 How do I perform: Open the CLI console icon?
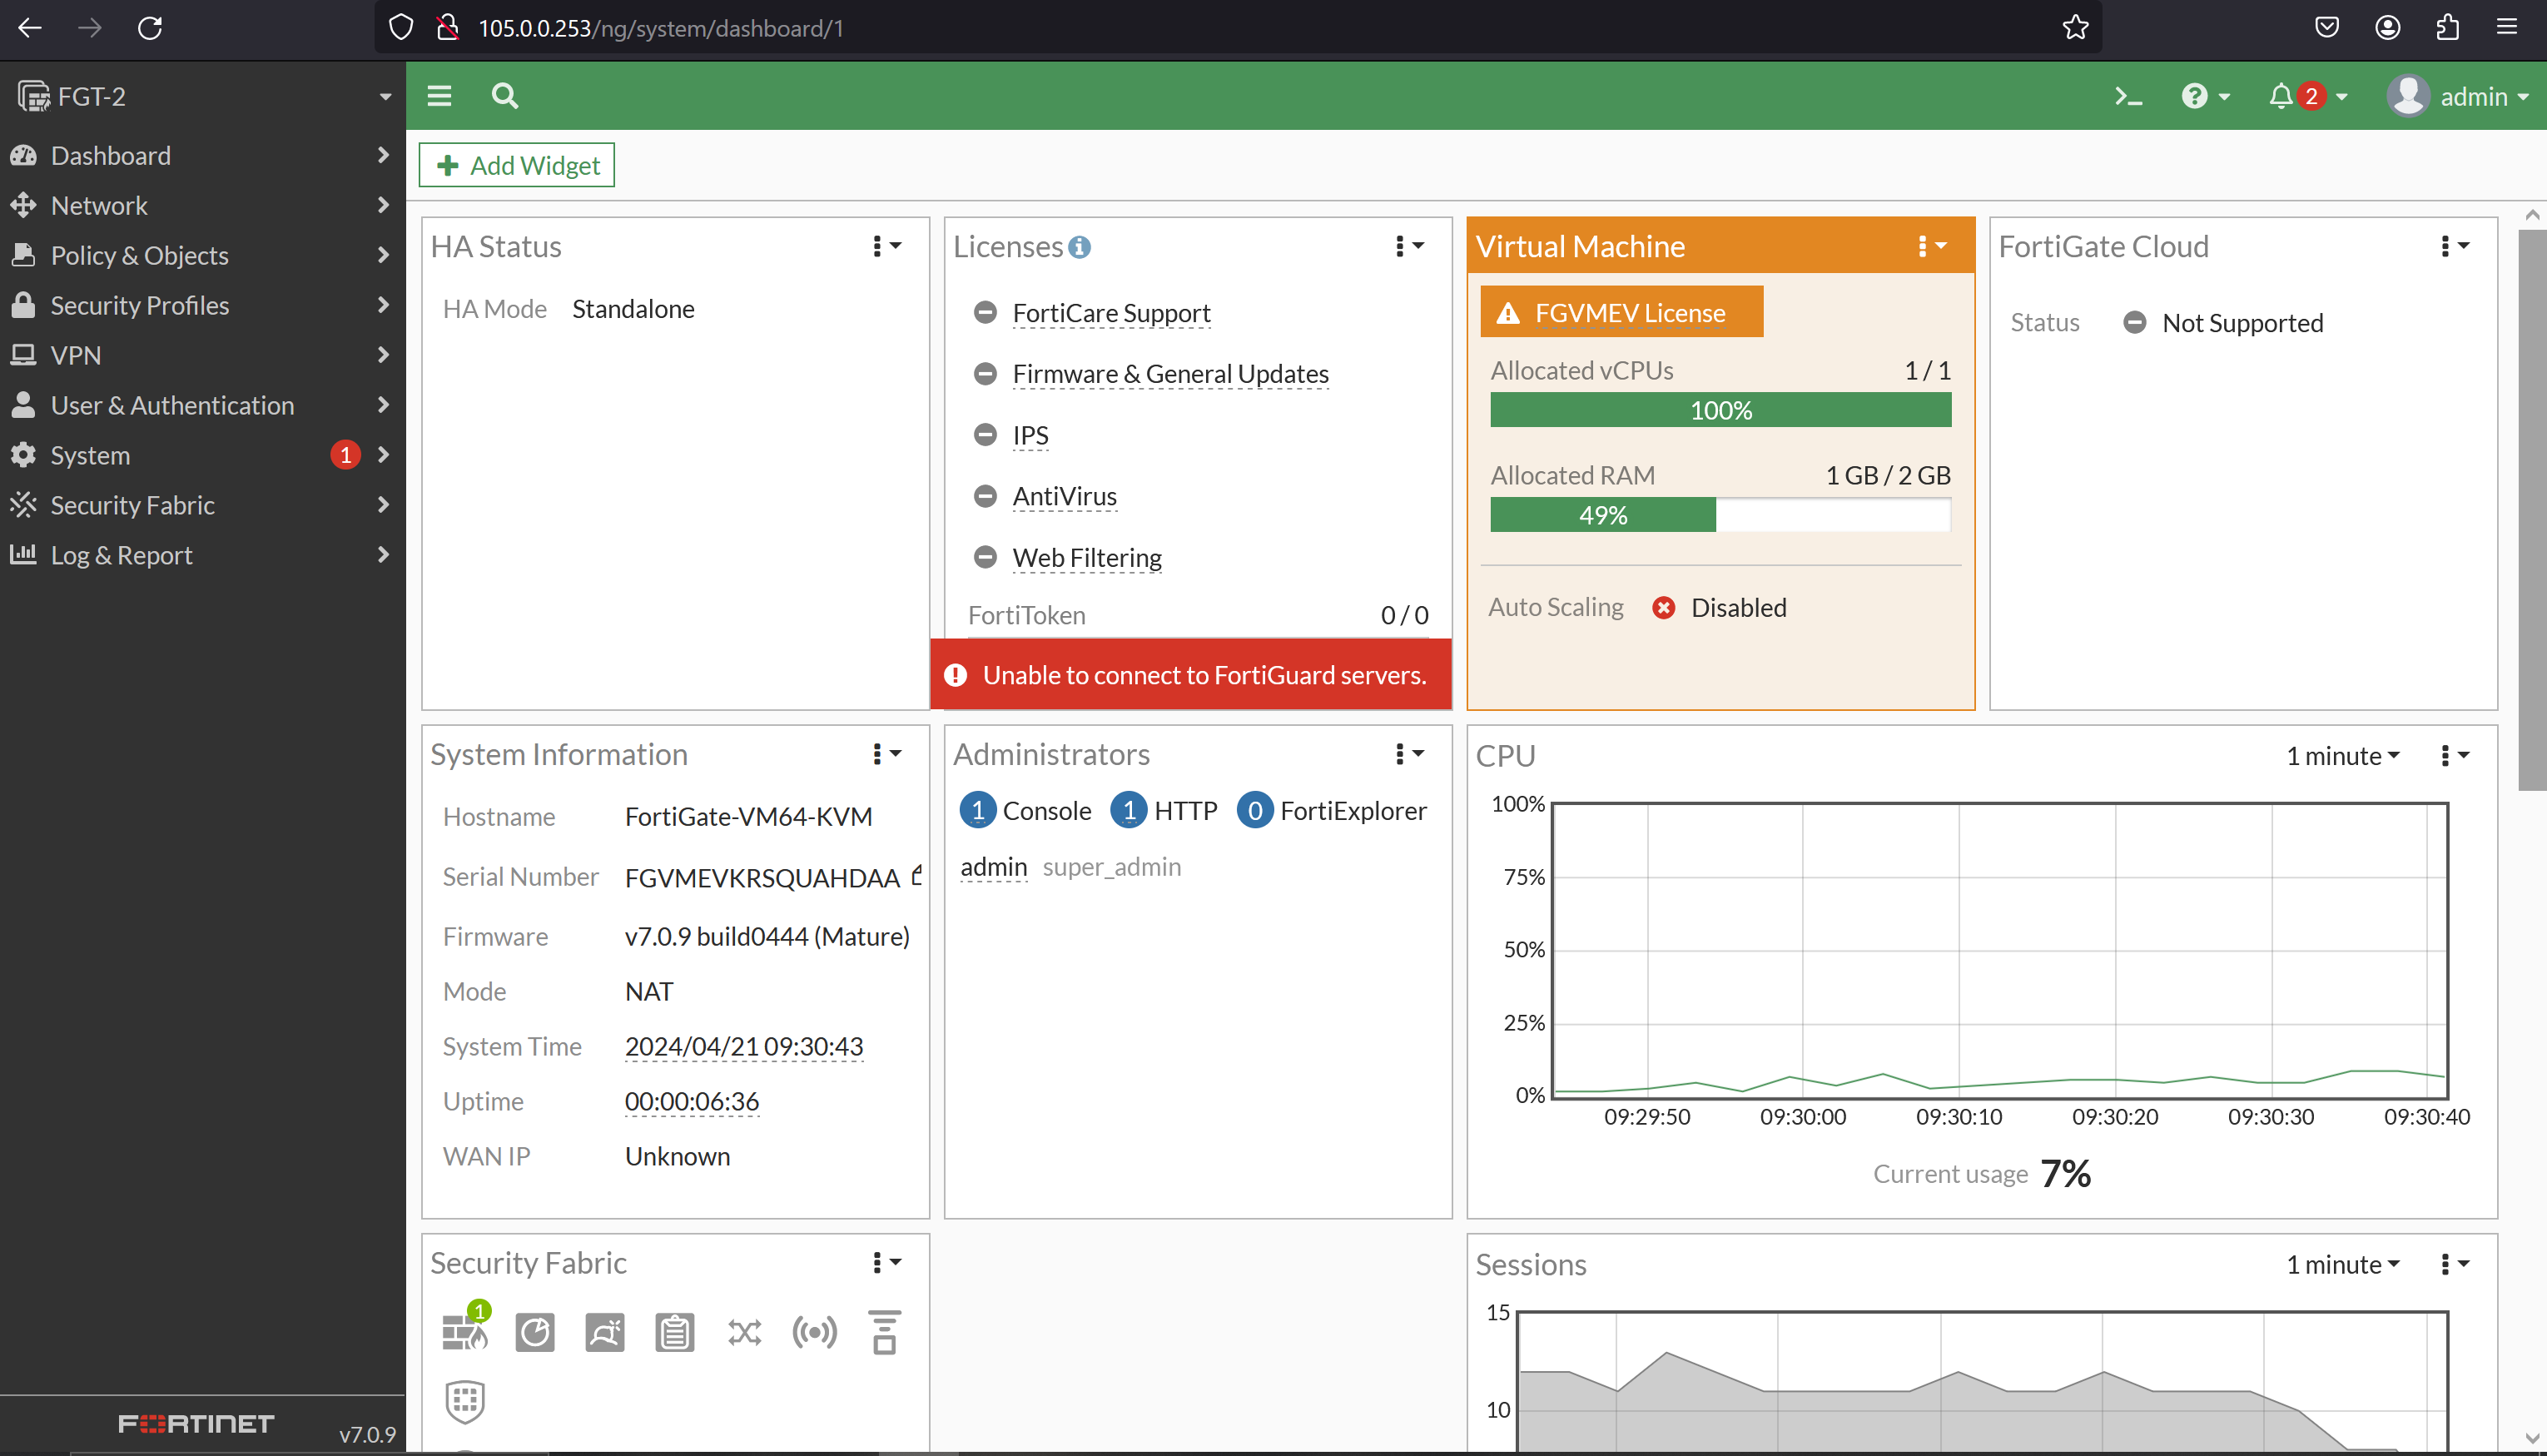[2128, 97]
